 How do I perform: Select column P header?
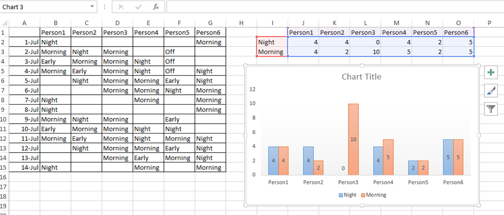[489, 23]
